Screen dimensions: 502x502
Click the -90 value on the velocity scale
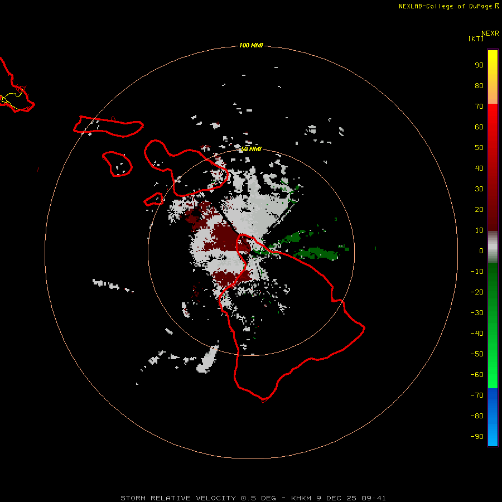pos(477,437)
